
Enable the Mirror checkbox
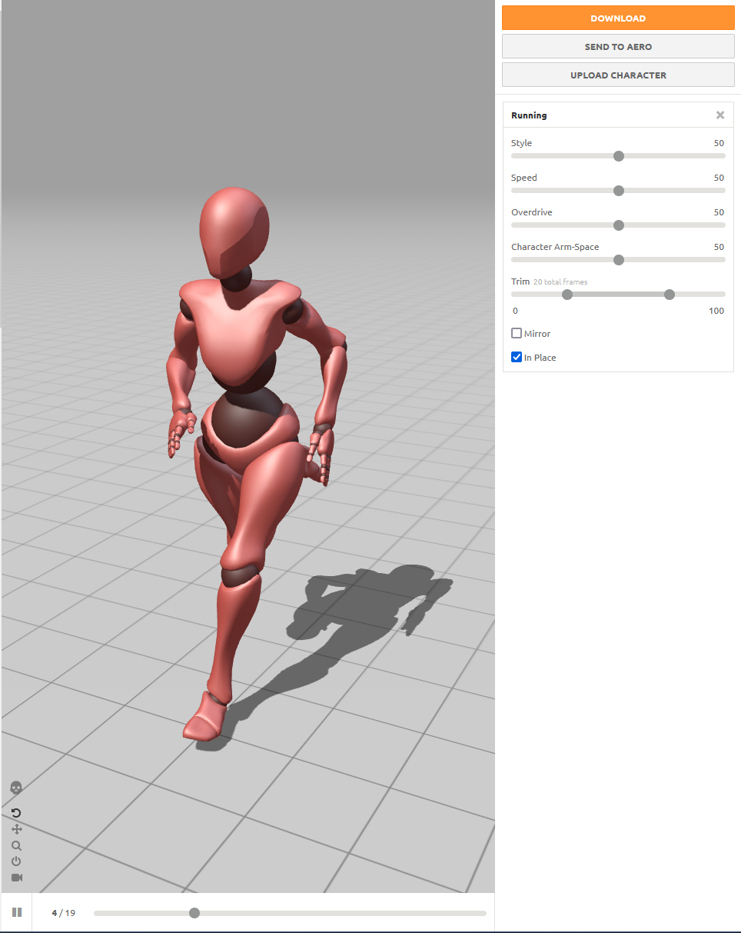517,333
